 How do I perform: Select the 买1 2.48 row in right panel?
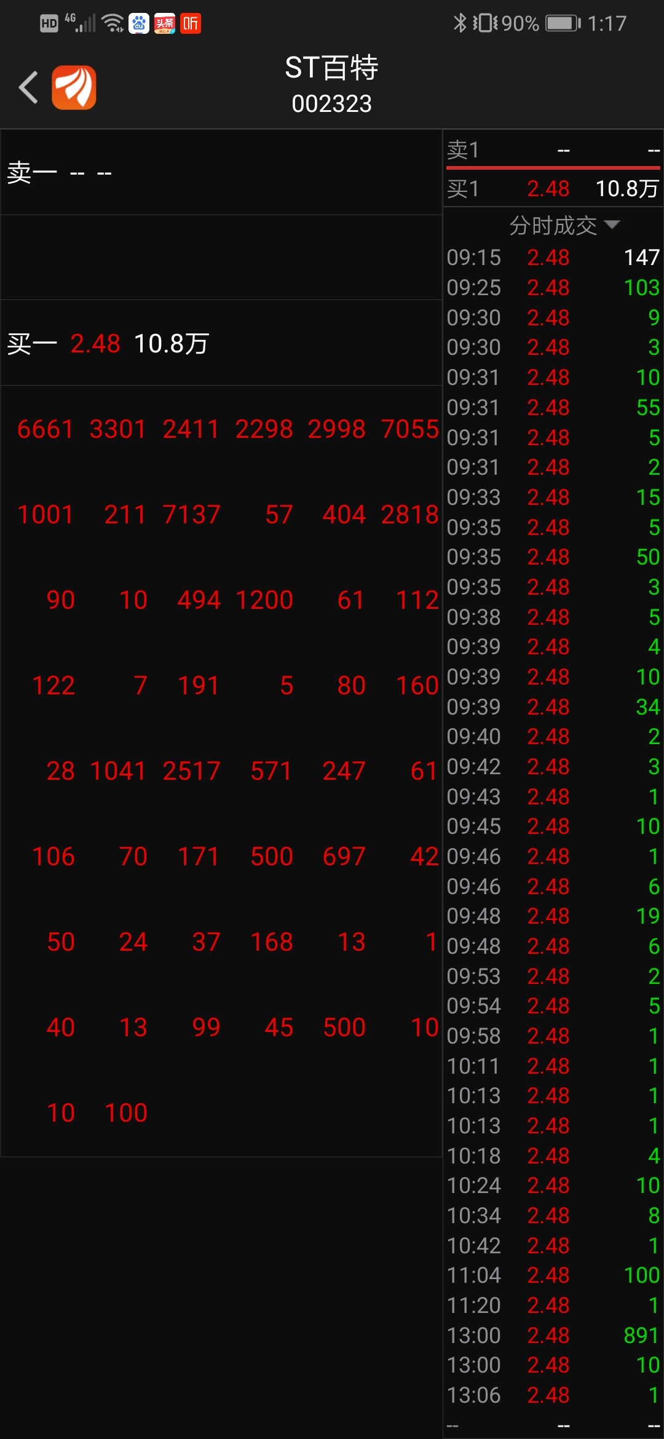[x=553, y=188]
